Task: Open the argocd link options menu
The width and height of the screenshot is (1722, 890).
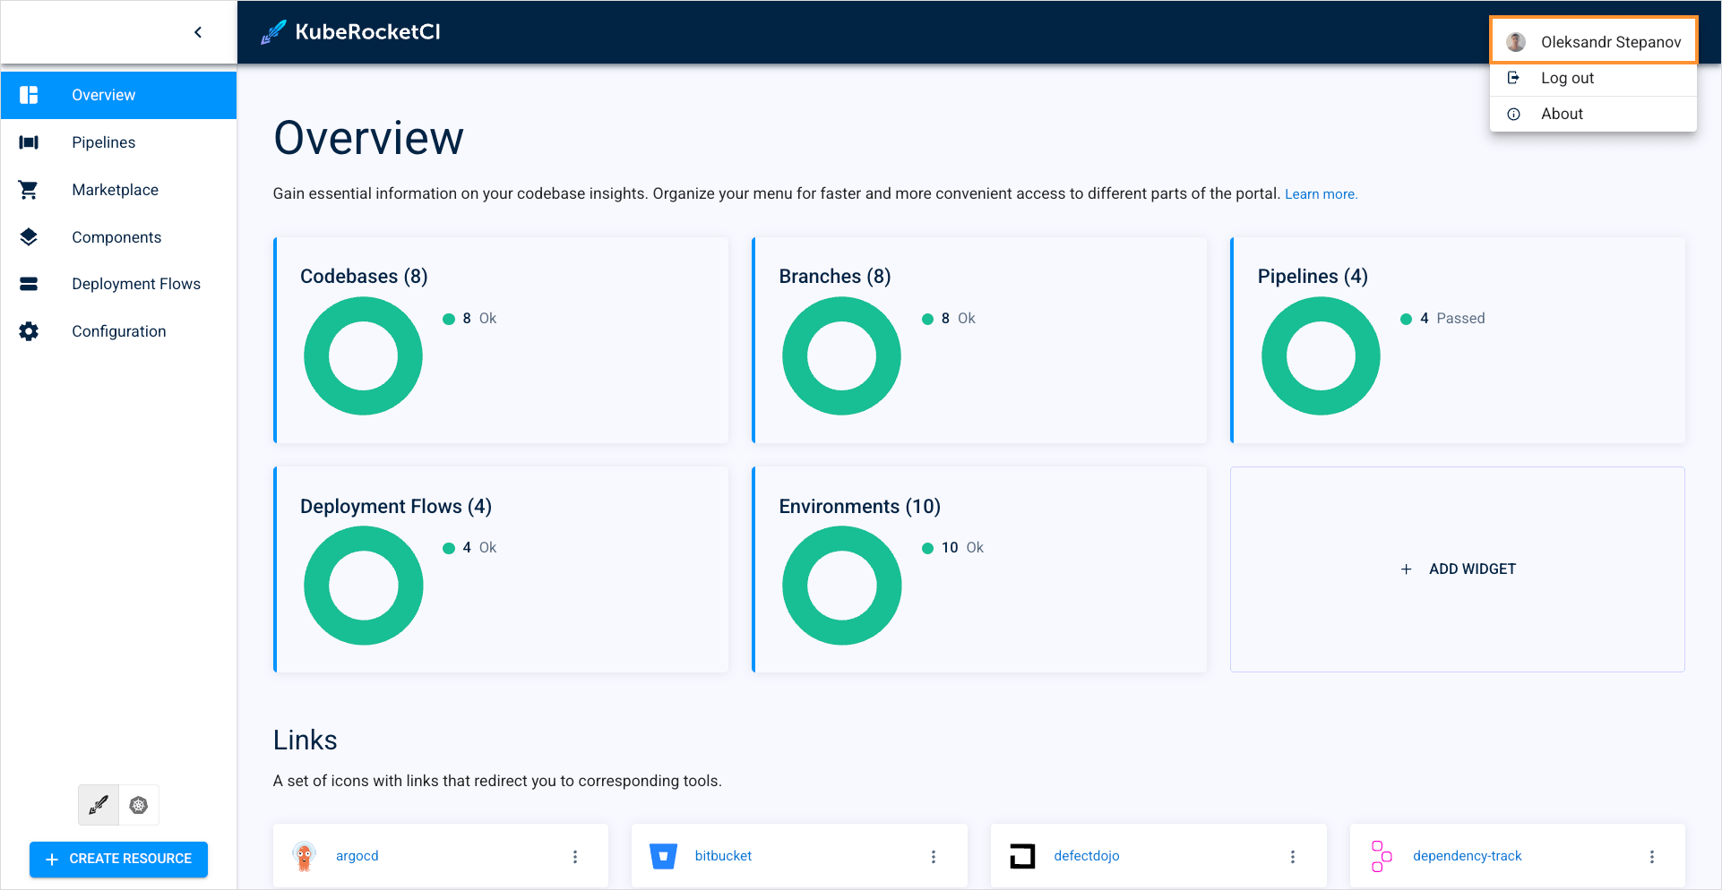Action: (575, 857)
